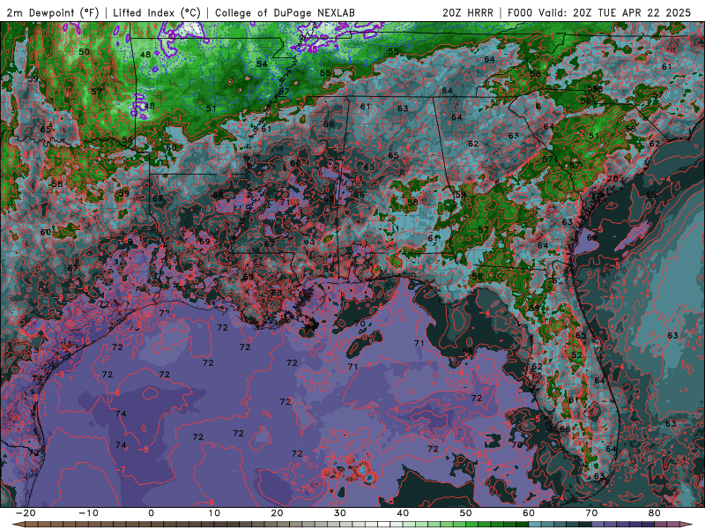This screenshot has width=705, height=529.
Task: Click the "F000 Valid: 20Z TUE APR 22 2025" text
Action: pyautogui.click(x=599, y=12)
